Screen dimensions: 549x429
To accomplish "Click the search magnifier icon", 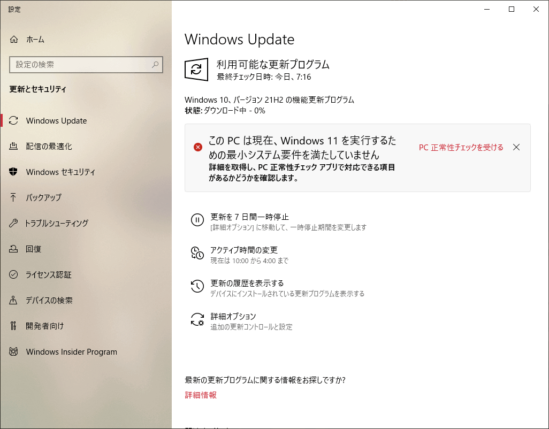I will (x=155, y=64).
